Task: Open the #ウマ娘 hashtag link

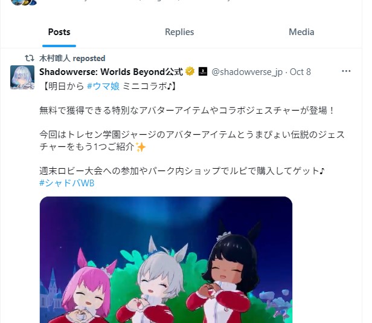Action: click(x=103, y=86)
